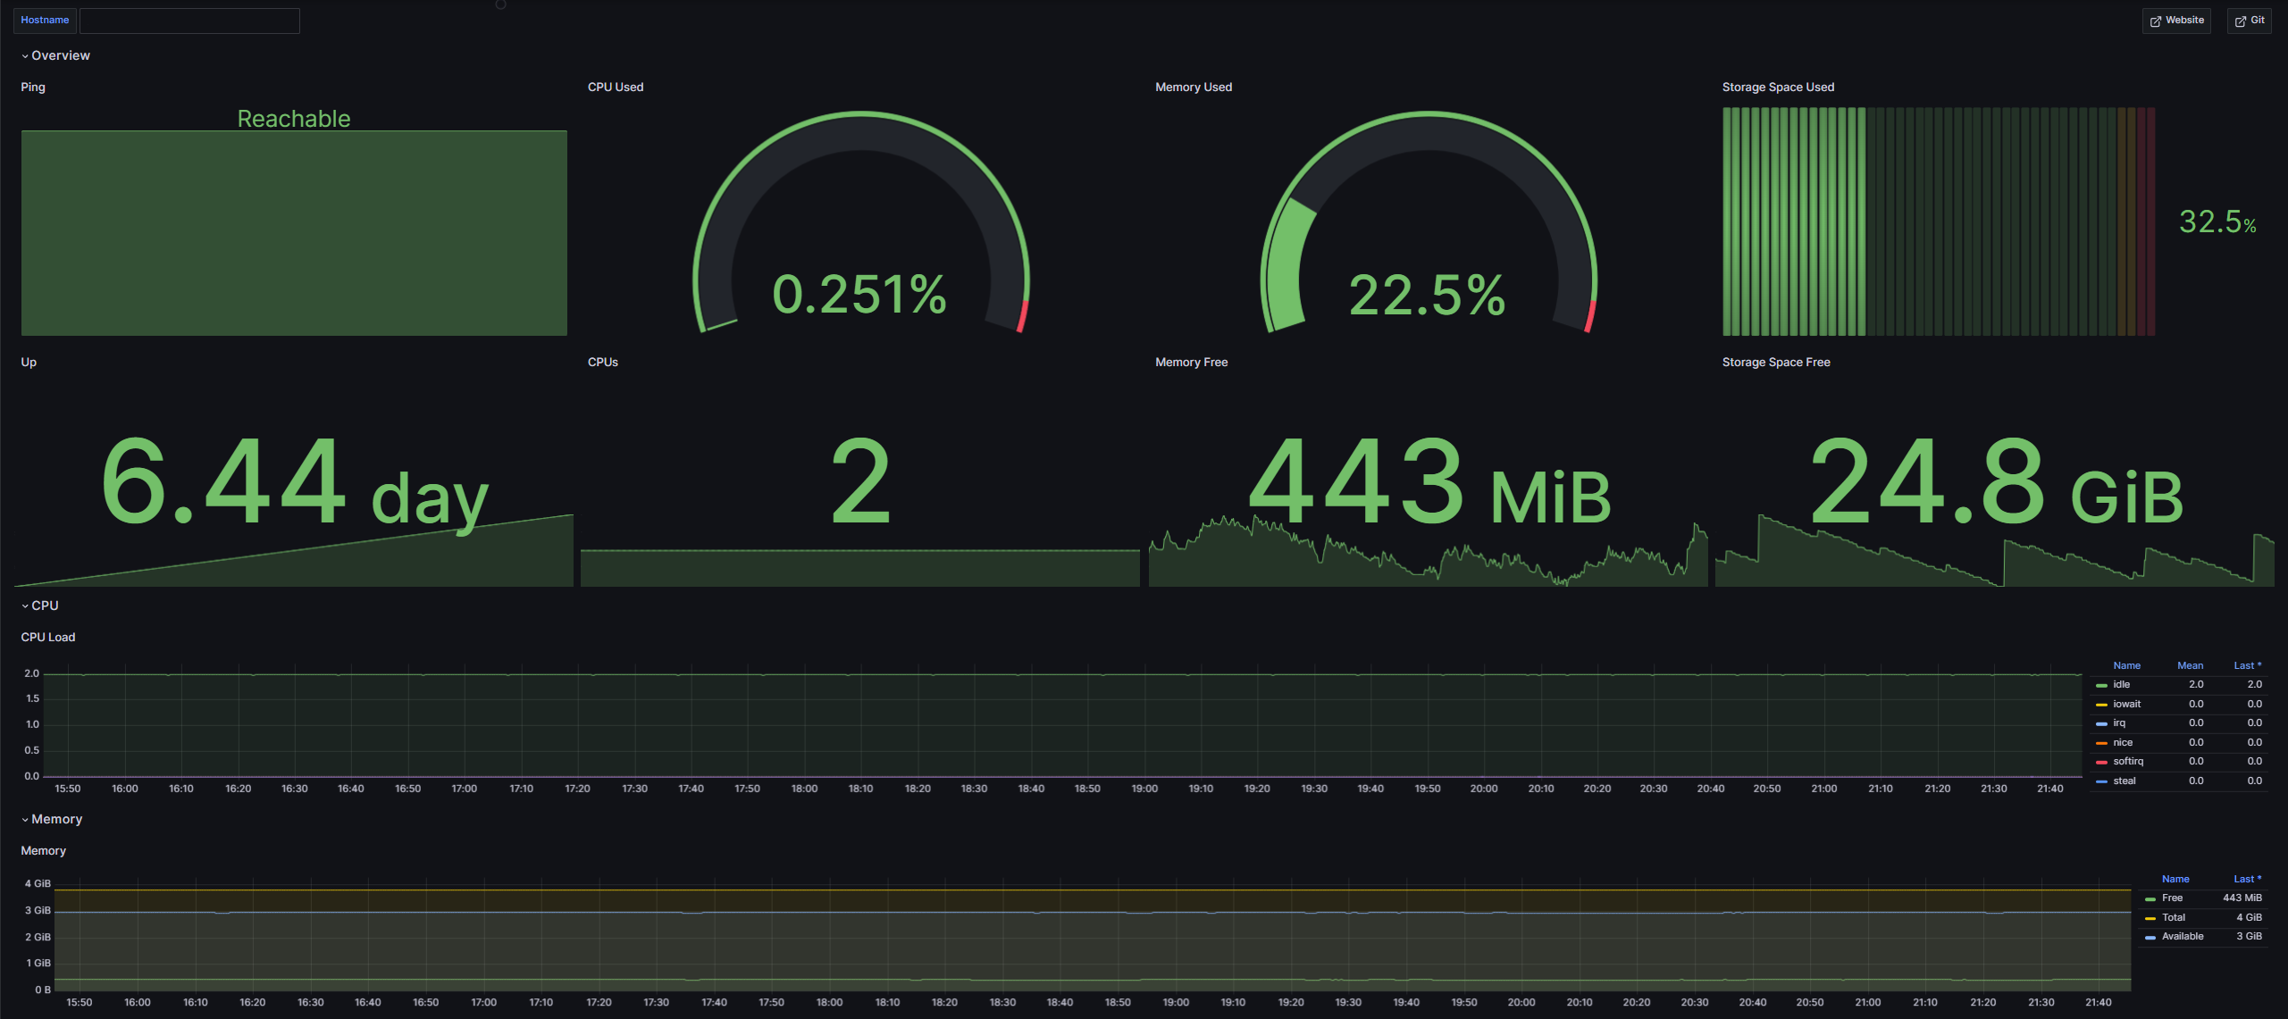2288x1019 pixels.
Task: Sort CPU legend by Last column
Action: 2246,665
